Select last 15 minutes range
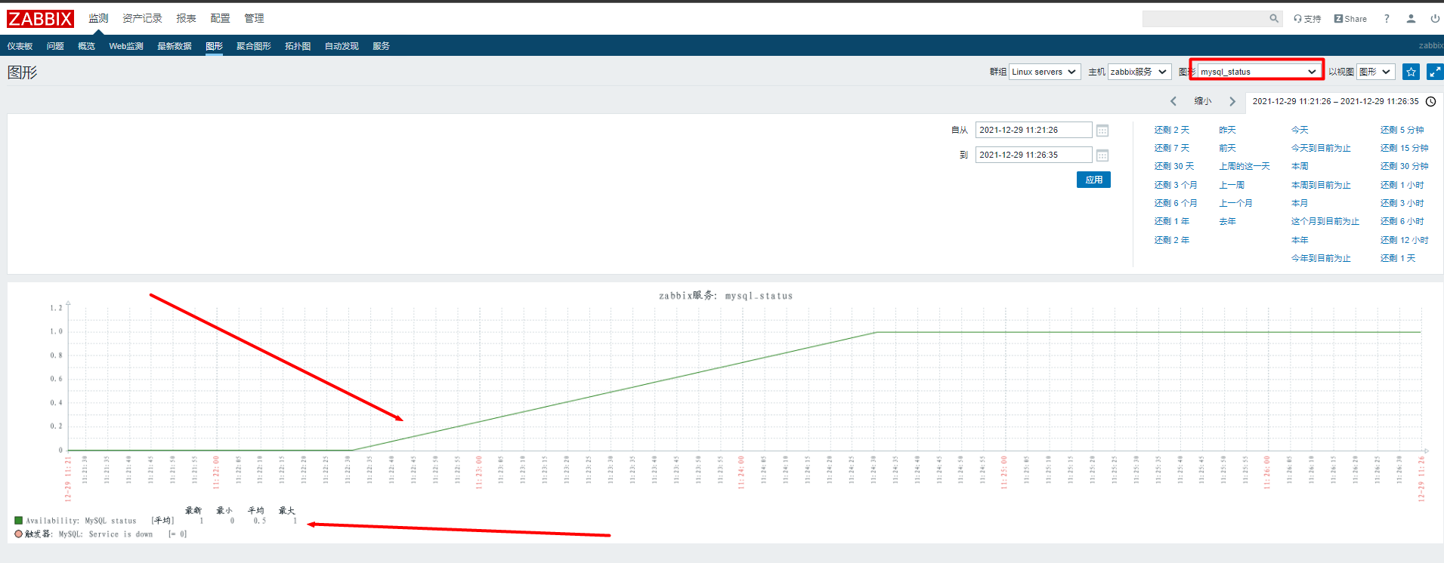The height and width of the screenshot is (563, 1444). coord(1404,148)
